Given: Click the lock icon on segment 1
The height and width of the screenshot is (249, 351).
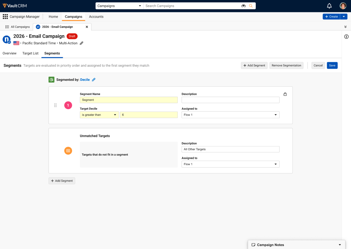Looking at the screenshot, I should coord(285,94).
